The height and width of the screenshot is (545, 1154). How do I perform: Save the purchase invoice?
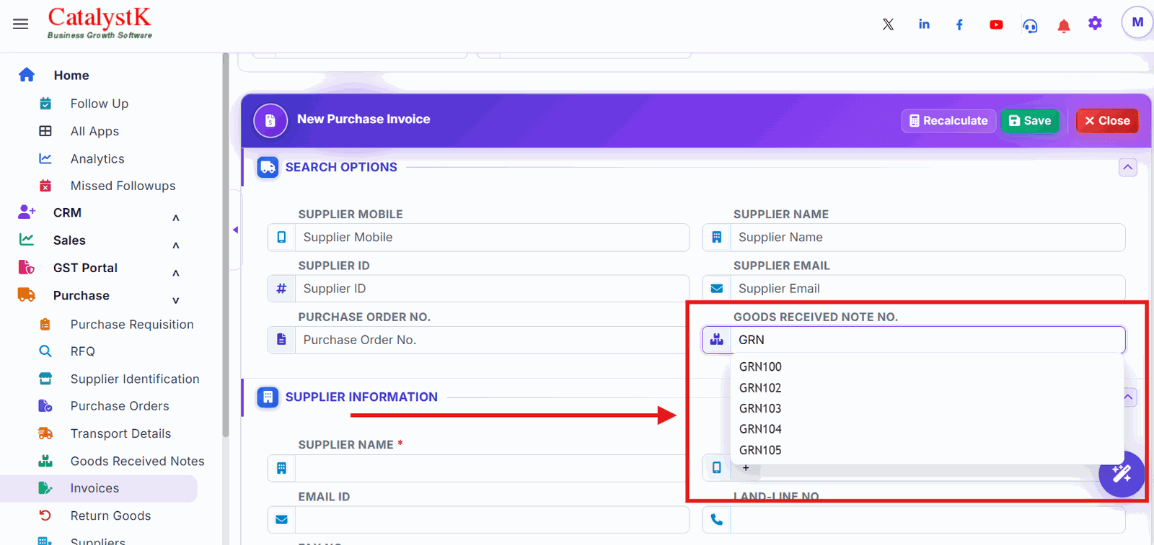tap(1030, 121)
